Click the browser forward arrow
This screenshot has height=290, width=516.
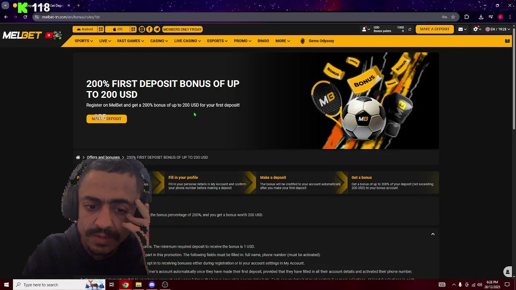click(15, 17)
